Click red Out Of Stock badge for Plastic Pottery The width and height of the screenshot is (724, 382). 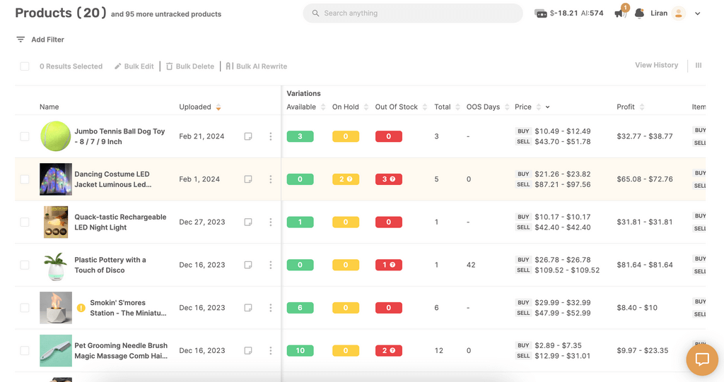(x=388, y=265)
